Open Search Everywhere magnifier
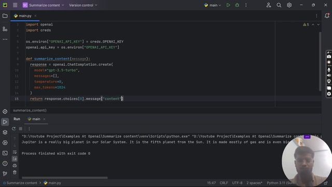The image size is (332, 187). coord(279,5)
